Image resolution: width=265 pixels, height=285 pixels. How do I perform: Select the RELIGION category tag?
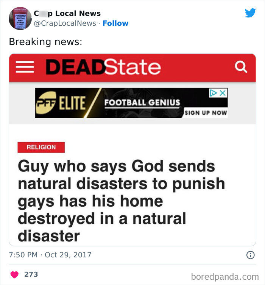click(x=41, y=147)
